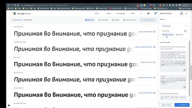Switch to the Specimen tab

click(90, 20)
